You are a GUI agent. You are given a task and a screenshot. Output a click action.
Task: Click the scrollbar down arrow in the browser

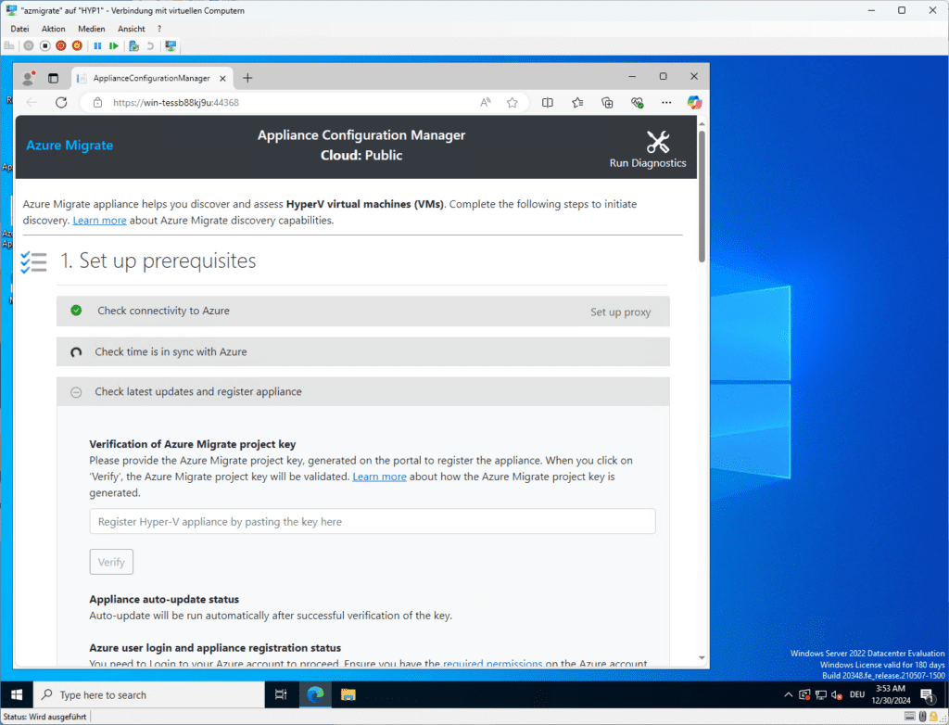point(702,657)
